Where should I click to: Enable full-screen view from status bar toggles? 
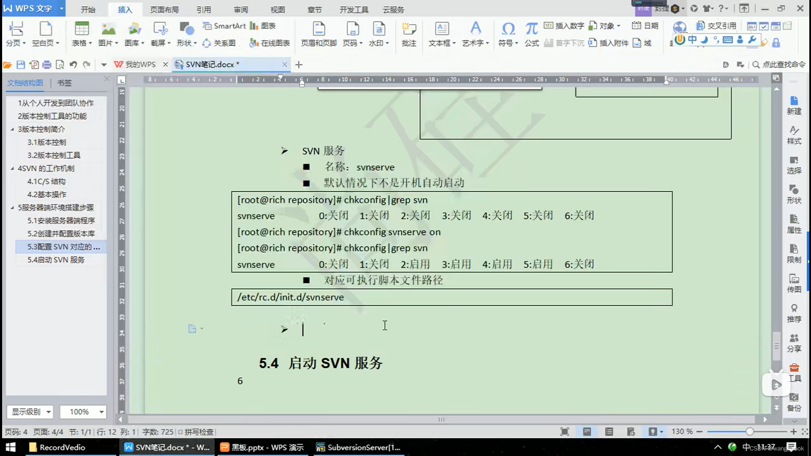pyautogui.click(x=565, y=432)
